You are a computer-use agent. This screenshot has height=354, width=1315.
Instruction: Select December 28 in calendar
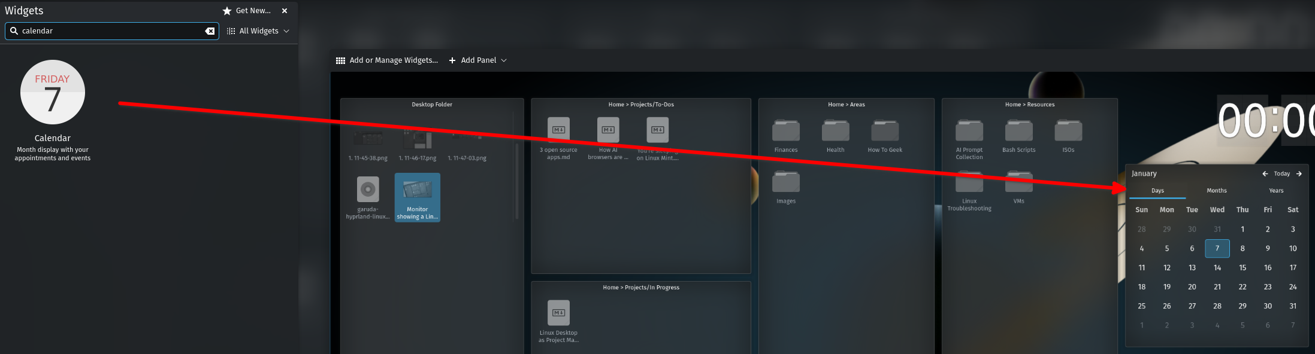click(1142, 229)
